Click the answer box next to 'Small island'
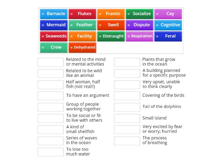Screen dimensions: 222x166 (x=127, y=118)
